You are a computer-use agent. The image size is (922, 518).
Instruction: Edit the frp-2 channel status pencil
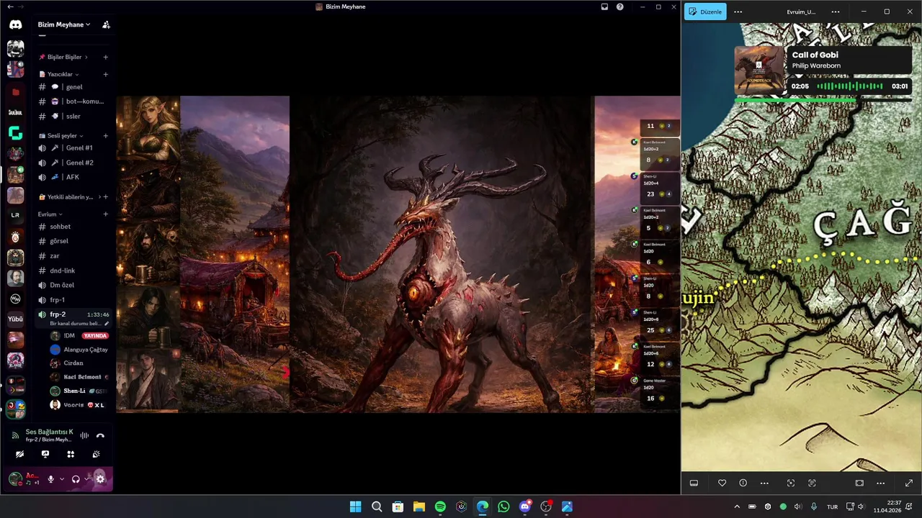click(107, 324)
